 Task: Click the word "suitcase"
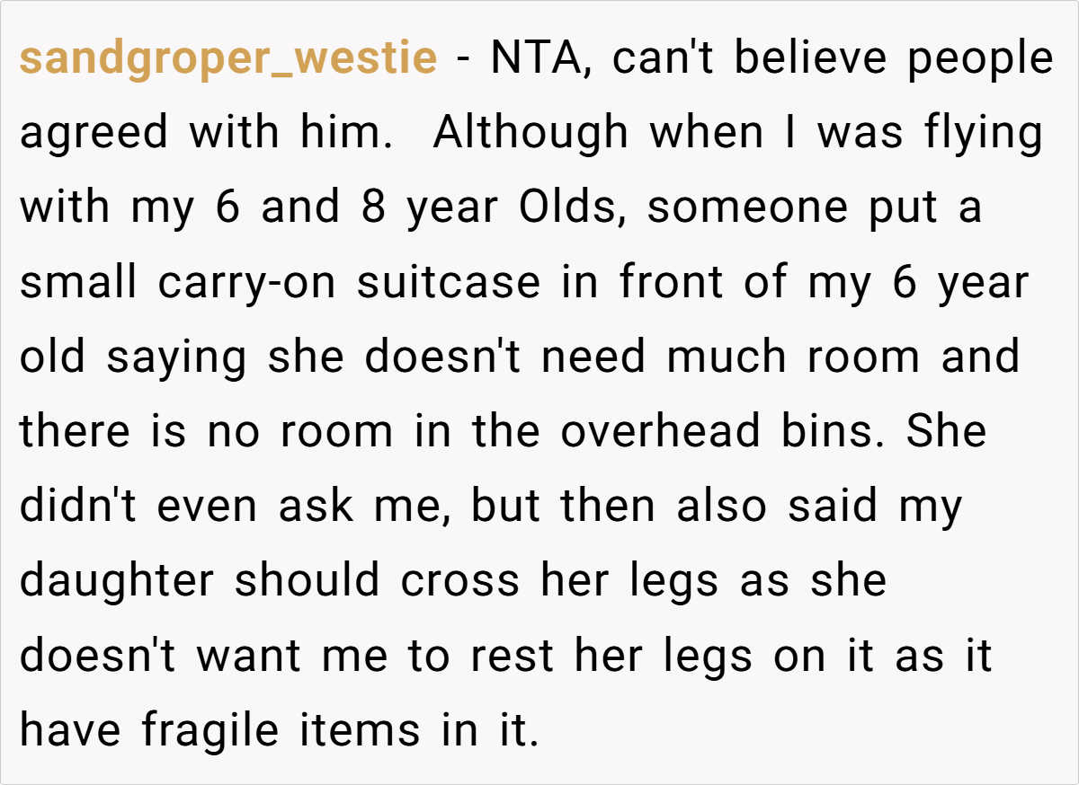click(x=449, y=283)
